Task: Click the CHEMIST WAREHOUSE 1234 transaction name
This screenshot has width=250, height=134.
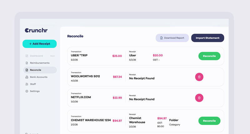Action: click(x=91, y=120)
